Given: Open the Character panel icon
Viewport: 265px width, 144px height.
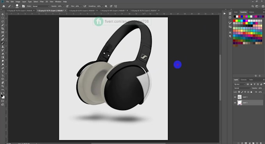Looking at the screenshot, I should click(x=230, y=32).
